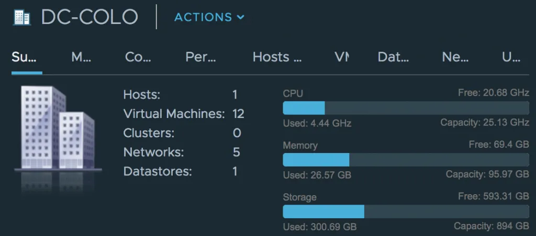Viewport: 536px width, 236px height.
Task: Switch to the VMs tab
Action: pyautogui.click(x=342, y=57)
